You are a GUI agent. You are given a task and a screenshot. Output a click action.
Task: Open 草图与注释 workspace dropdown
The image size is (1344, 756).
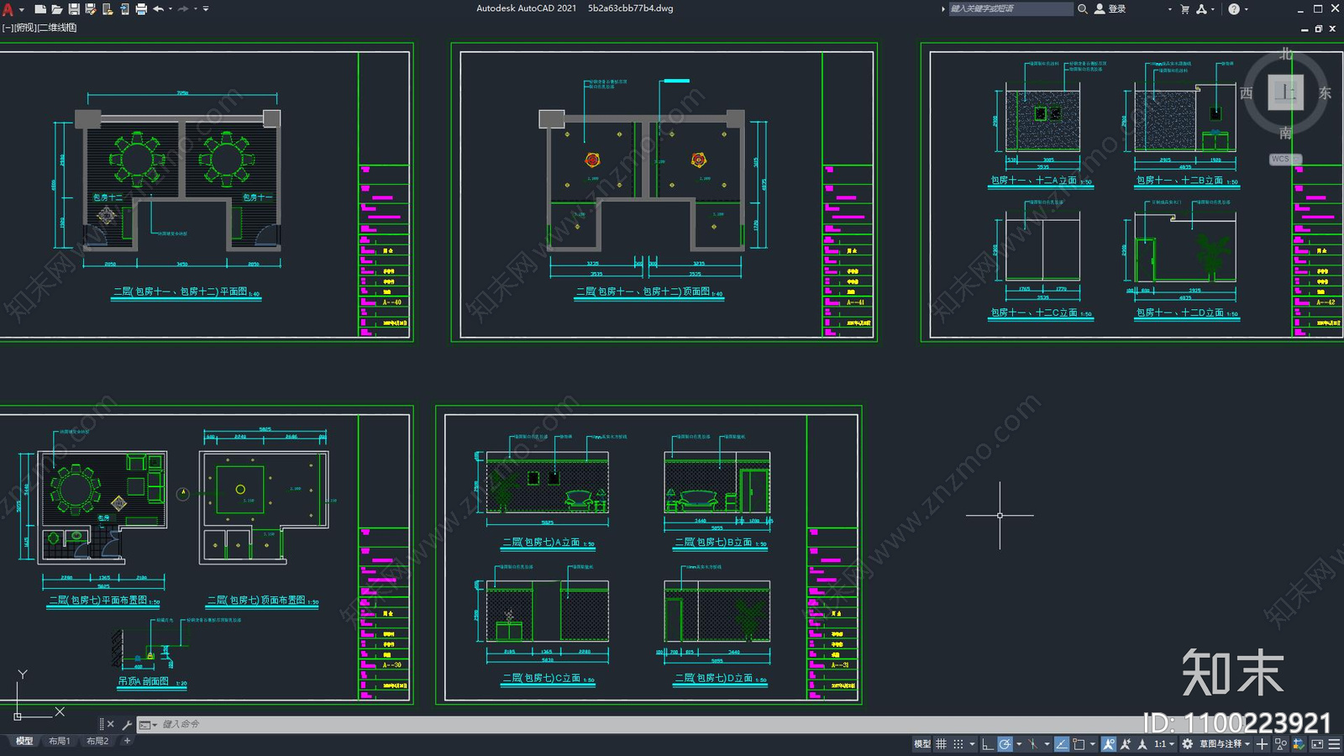tap(1226, 744)
